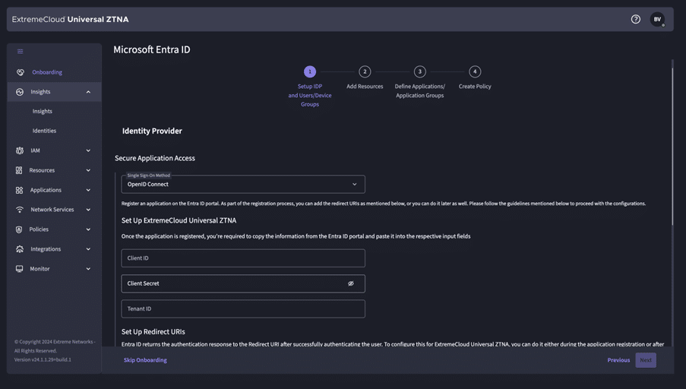The image size is (686, 389).
Task: Click the Policies shield icon
Action: click(x=20, y=229)
